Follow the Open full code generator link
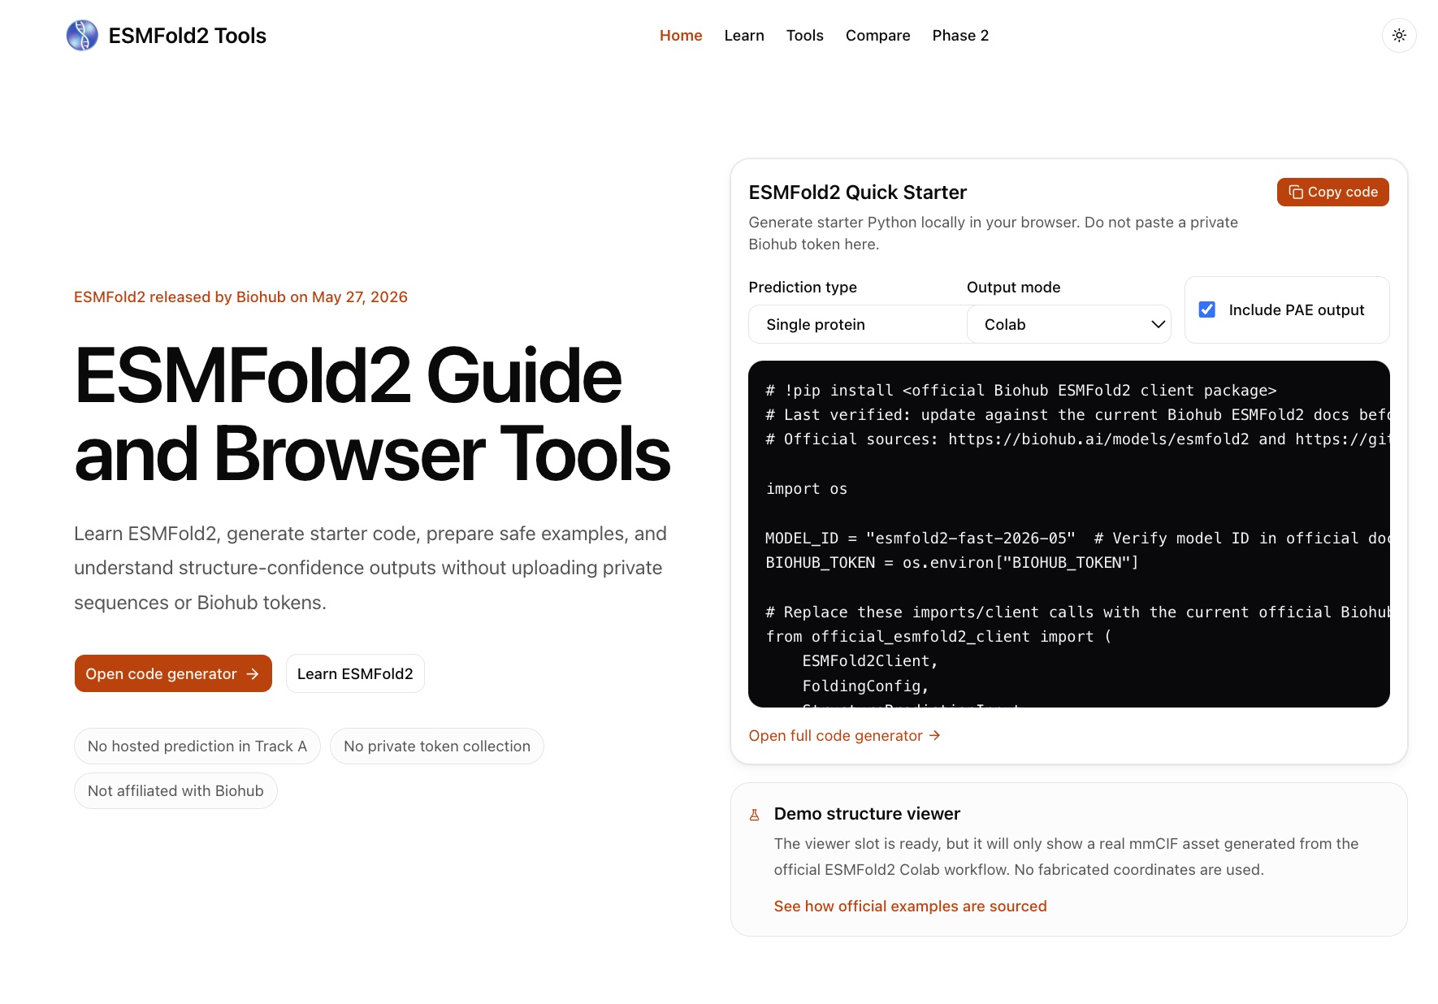1438x1004 pixels. pos(844,735)
